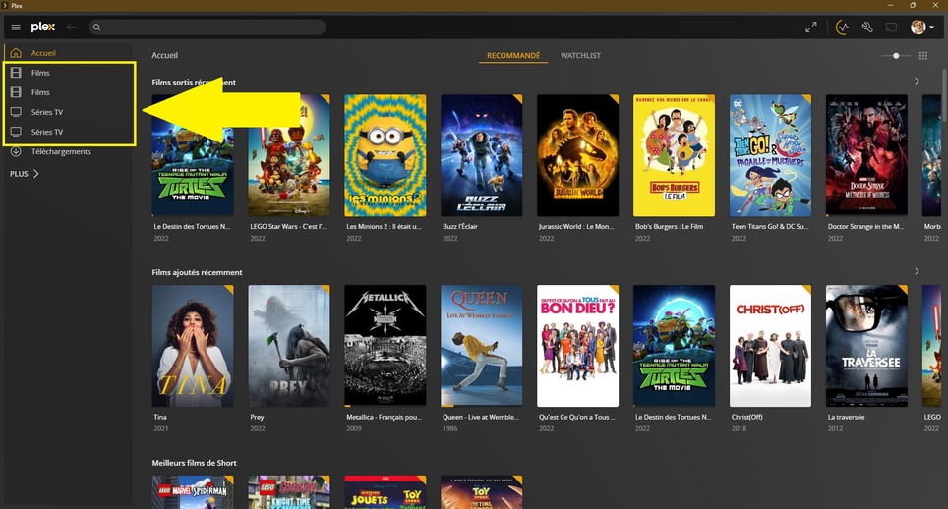Open the Teen Titans Go! poster

[770, 155]
